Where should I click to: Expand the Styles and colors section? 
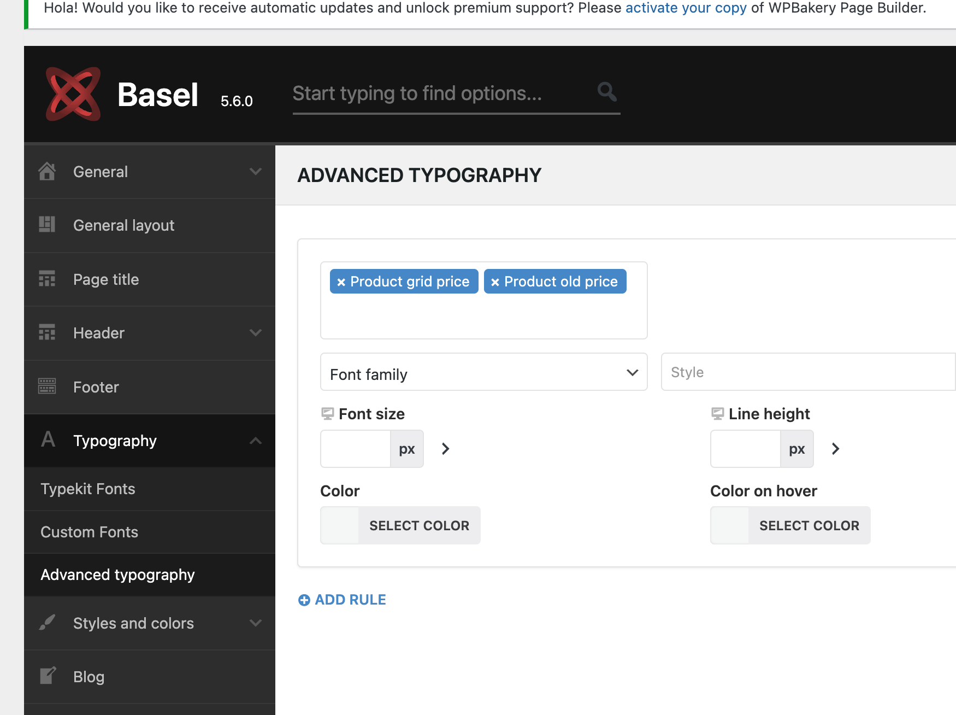255,623
